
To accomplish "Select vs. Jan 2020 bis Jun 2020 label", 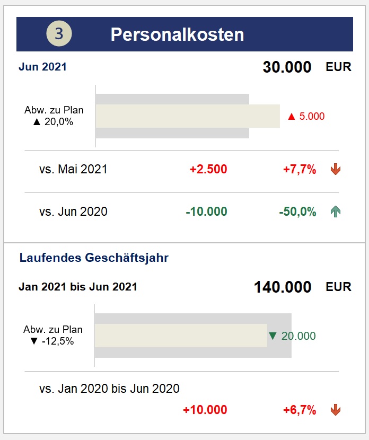I will [109, 389].
